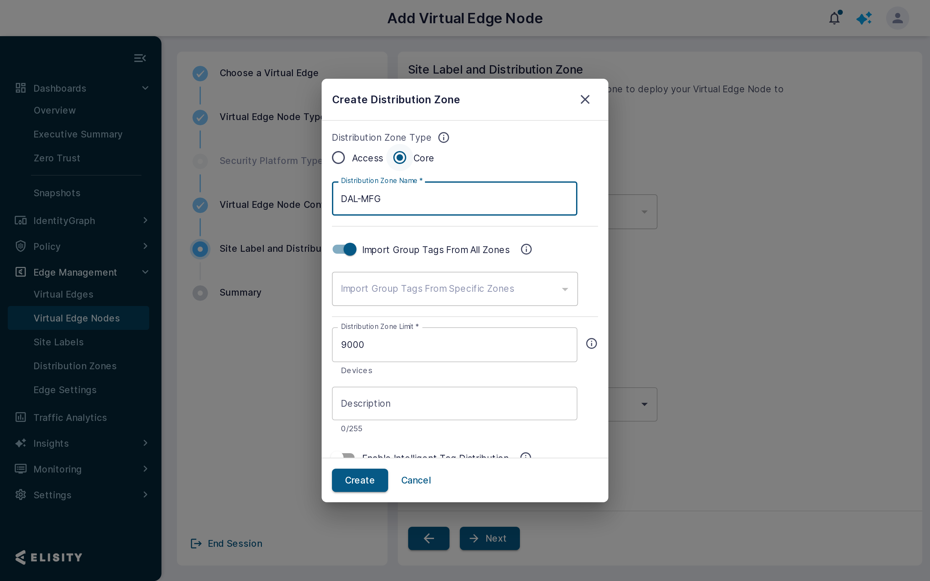Go to Site Labels menu item
This screenshot has height=581, width=930.
58,342
